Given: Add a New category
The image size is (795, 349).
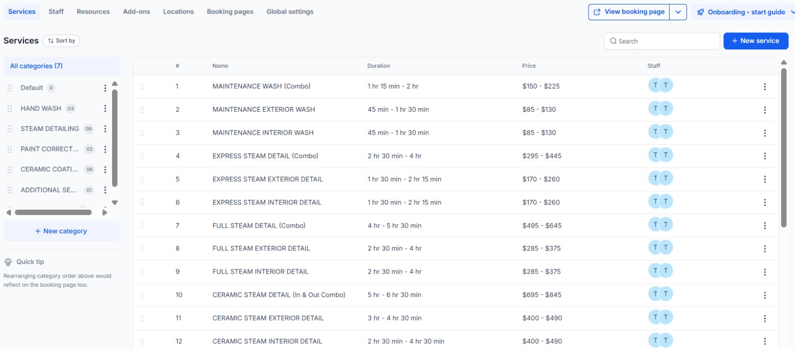Looking at the screenshot, I should [x=61, y=231].
